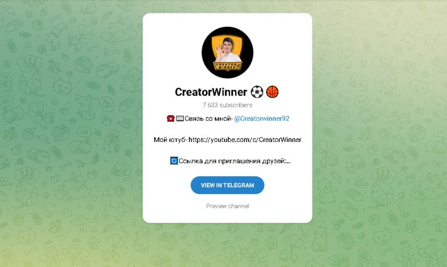Click the red telephone emoji
The height and width of the screenshot is (267, 447).
click(171, 119)
